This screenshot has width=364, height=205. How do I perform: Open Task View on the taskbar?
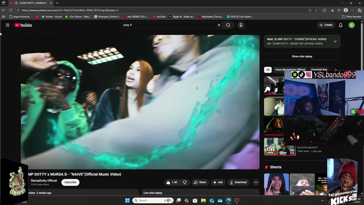point(178,200)
